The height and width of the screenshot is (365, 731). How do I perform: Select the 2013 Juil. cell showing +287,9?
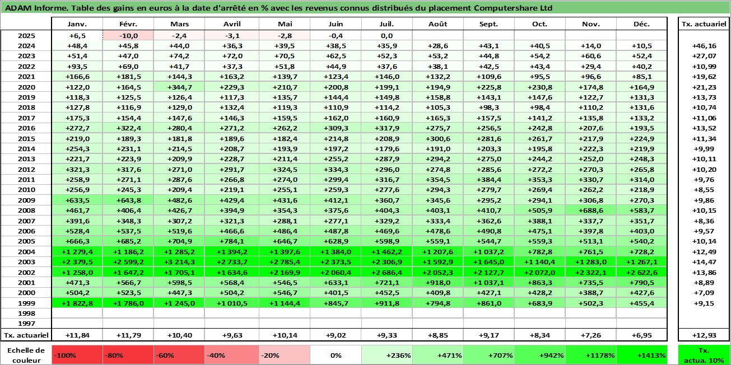click(x=387, y=159)
